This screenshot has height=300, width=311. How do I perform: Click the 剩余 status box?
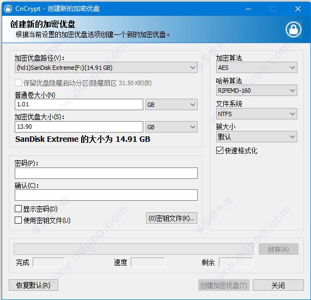pyautogui.click(x=236, y=262)
